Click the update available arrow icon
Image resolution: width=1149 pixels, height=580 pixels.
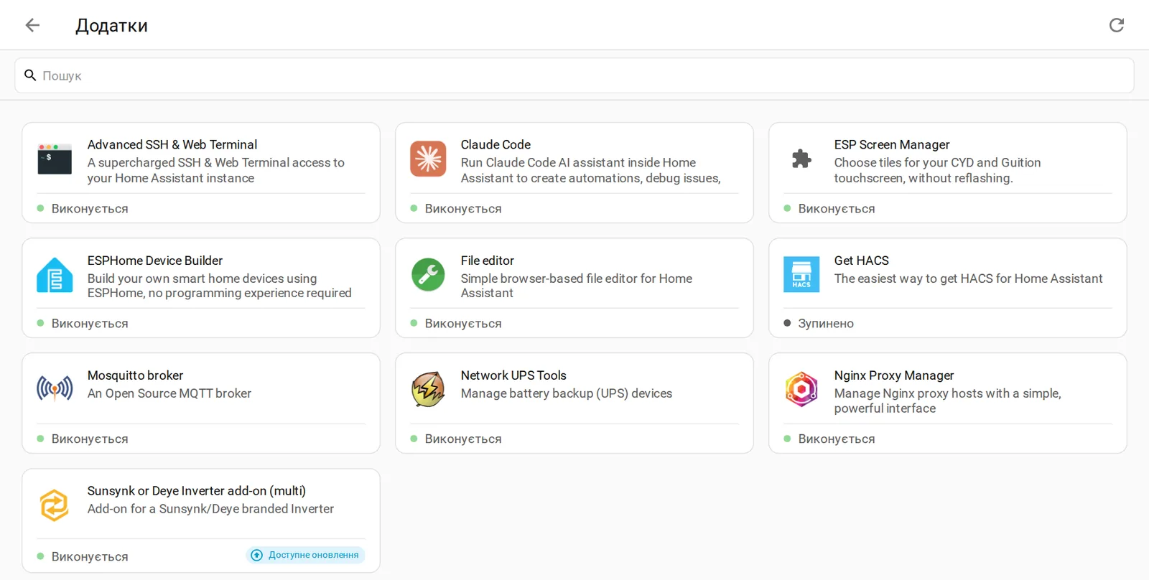coord(256,555)
